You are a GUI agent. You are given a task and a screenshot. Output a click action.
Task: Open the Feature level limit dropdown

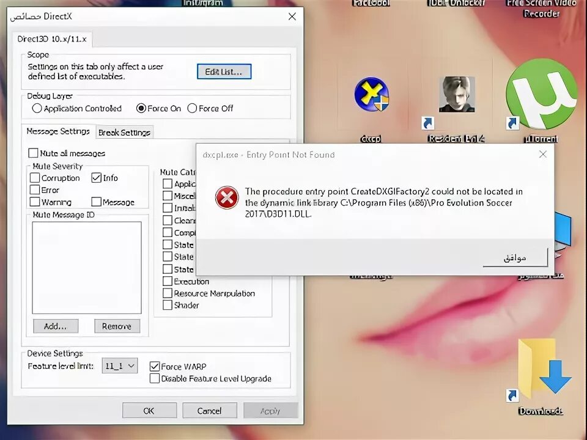[x=120, y=365]
